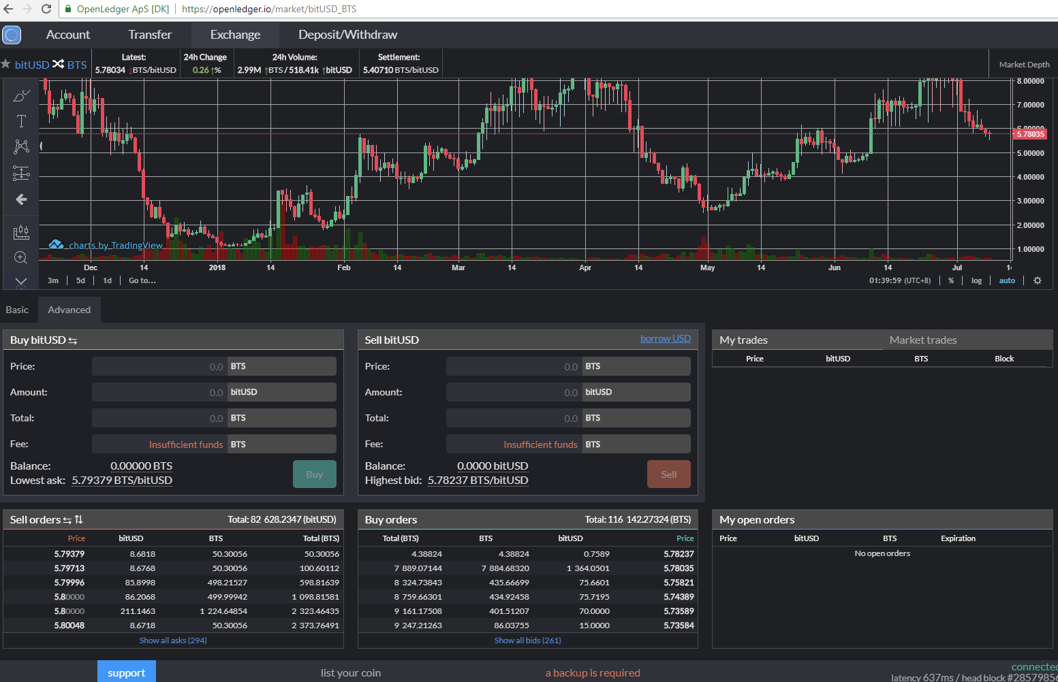Image resolution: width=1058 pixels, height=682 pixels.
Task: Swap Buy bitUSD panel using arrows icon
Action: pos(73,340)
